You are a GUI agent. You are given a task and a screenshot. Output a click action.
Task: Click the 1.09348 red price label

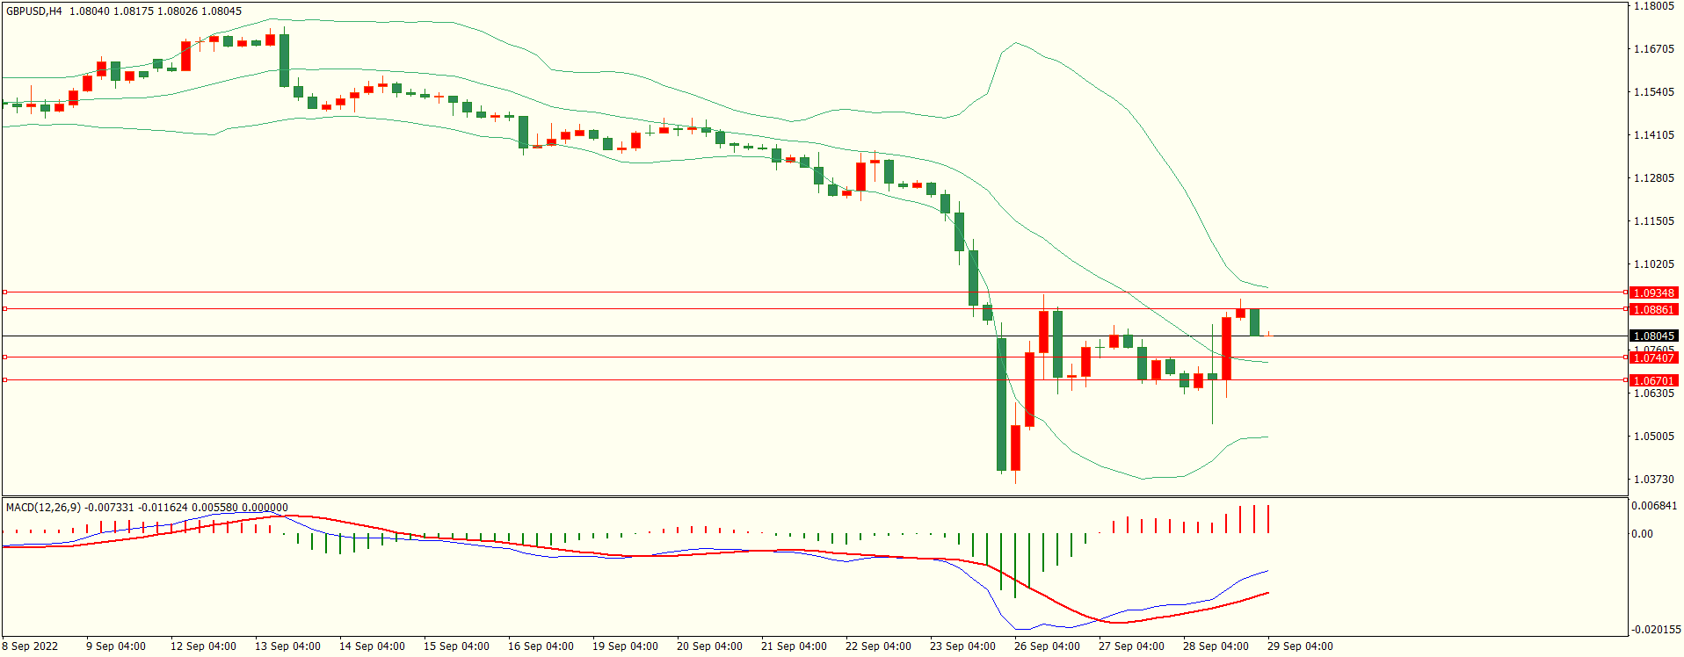(x=1653, y=292)
